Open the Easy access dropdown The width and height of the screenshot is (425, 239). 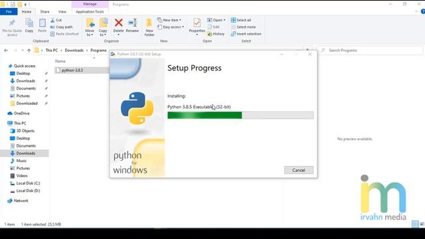click(x=171, y=27)
